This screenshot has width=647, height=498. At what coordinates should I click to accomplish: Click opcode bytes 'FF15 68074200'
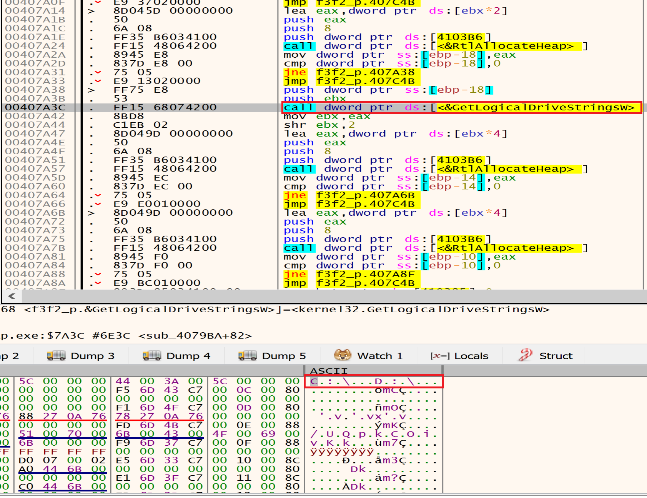click(165, 108)
